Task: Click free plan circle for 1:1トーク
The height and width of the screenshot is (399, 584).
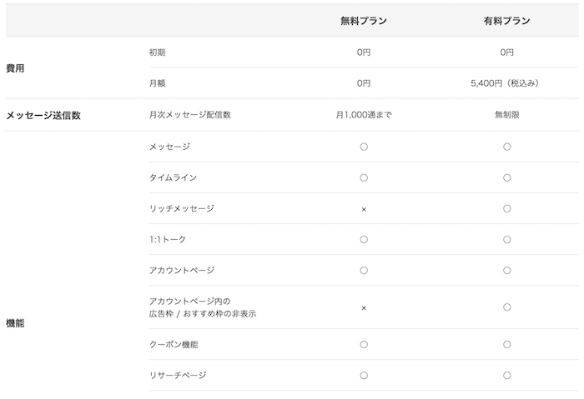Action: [x=364, y=239]
